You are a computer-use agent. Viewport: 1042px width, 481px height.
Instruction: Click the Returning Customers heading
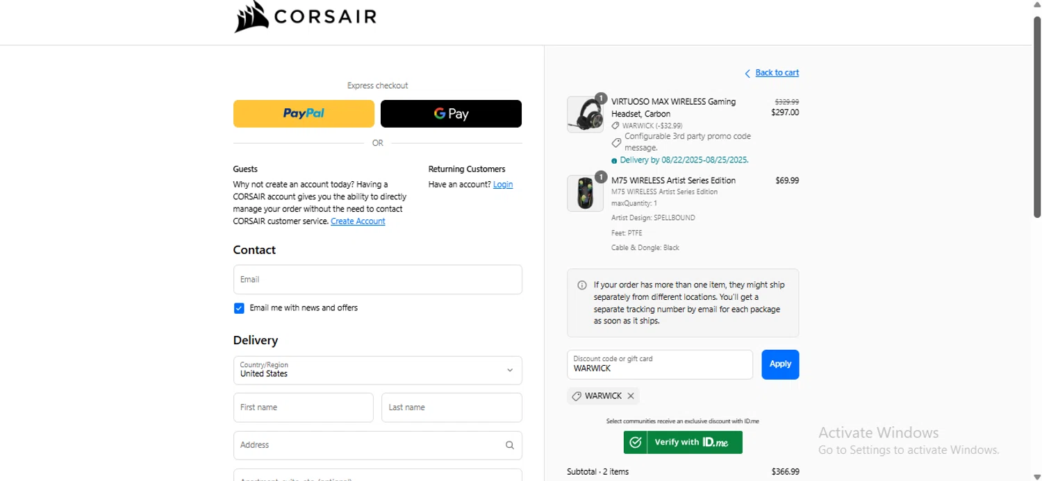(x=467, y=169)
